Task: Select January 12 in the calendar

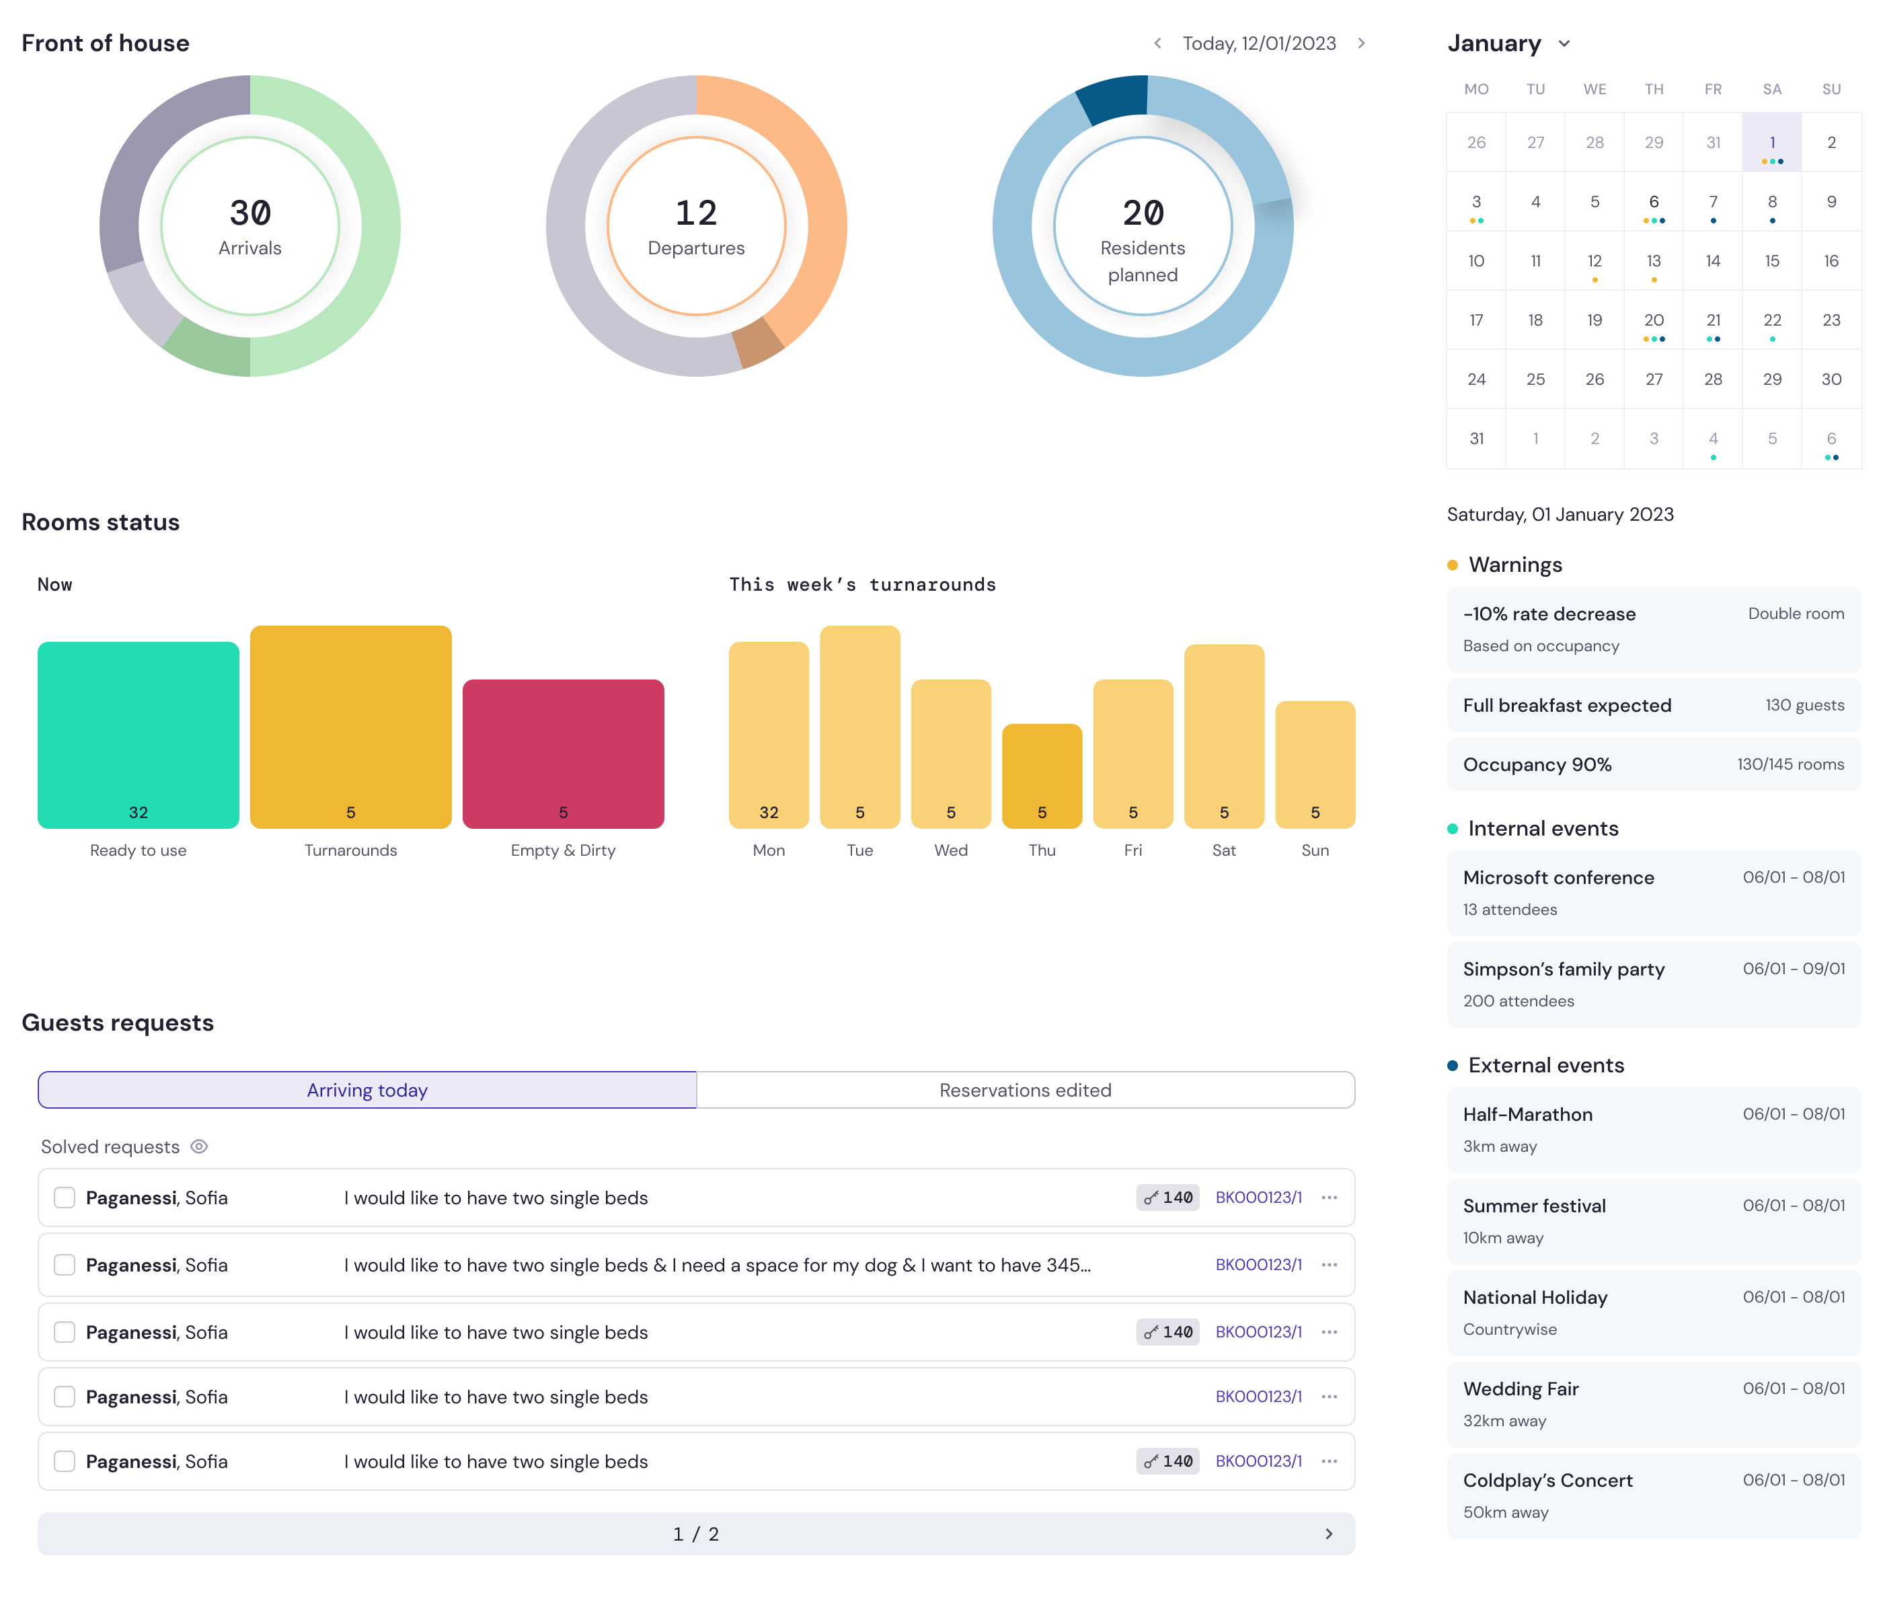Action: (1594, 261)
